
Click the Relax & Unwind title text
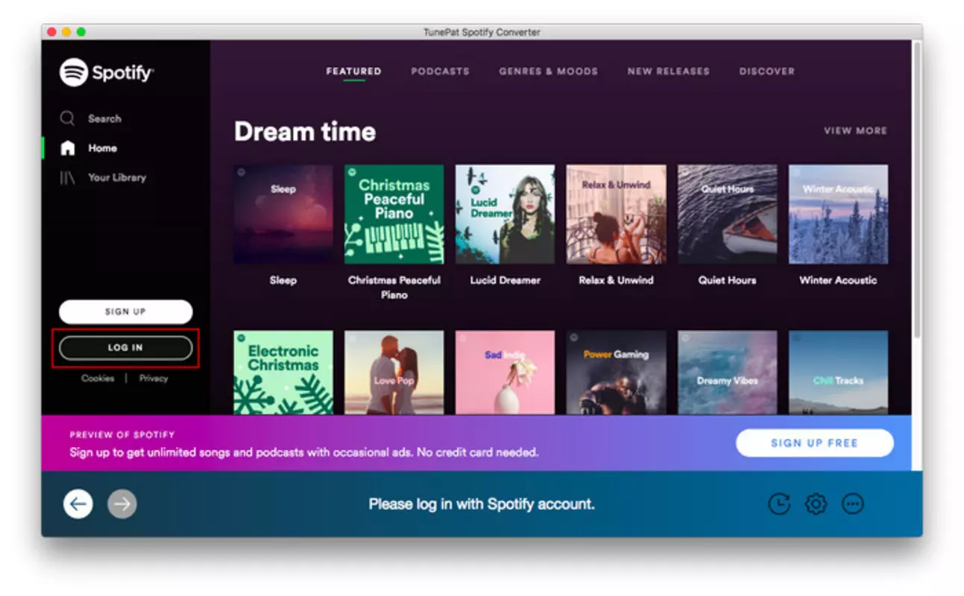click(616, 281)
